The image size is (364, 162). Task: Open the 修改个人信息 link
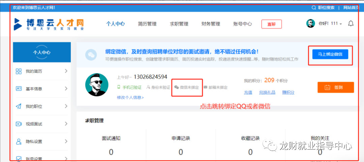(130, 97)
